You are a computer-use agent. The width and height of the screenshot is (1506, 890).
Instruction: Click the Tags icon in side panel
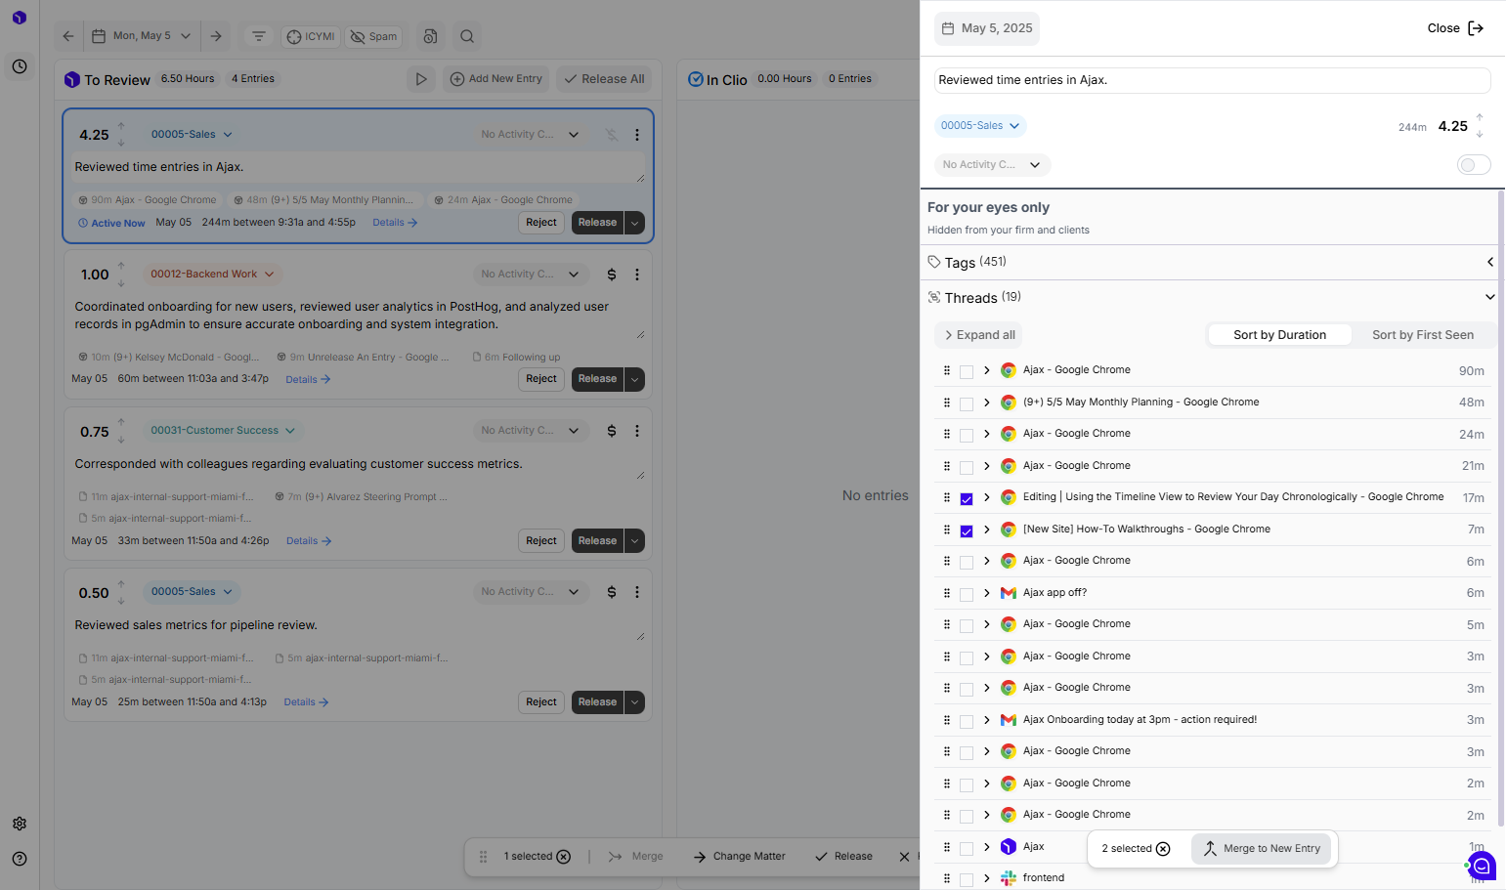tap(934, 262)
